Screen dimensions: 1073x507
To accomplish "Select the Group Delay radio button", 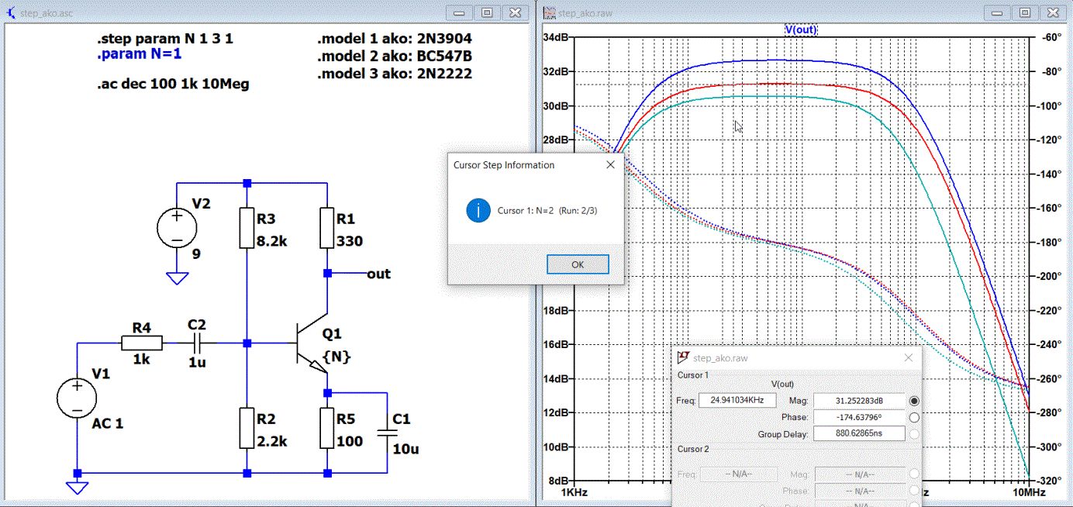I will coord(914,434).
